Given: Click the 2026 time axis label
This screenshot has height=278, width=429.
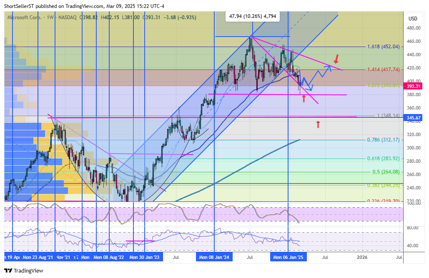Looking at the screenshot, I should 362,257.
